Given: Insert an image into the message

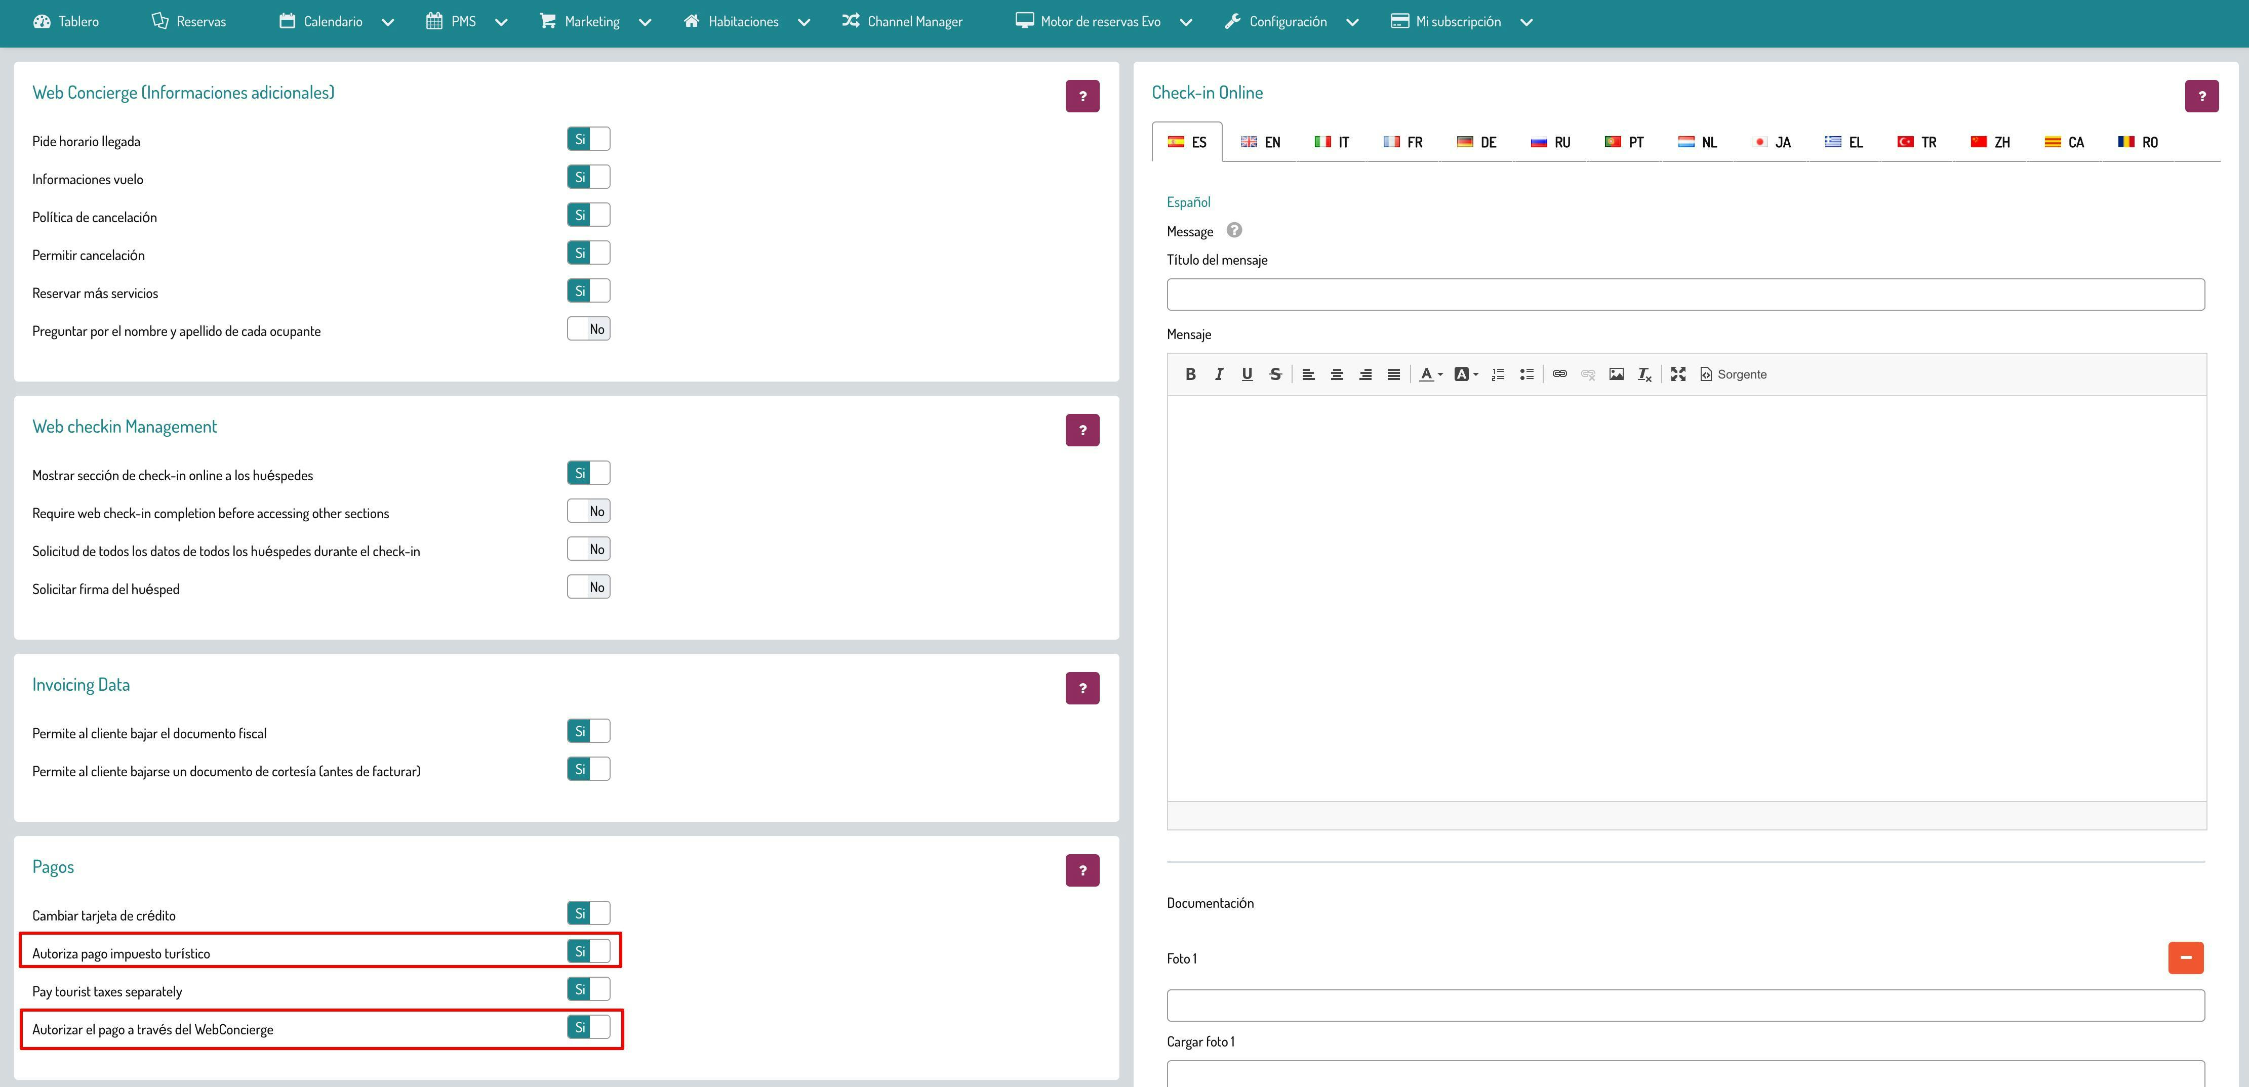Looking at the screenshot, I should [x=1616, y=374].
